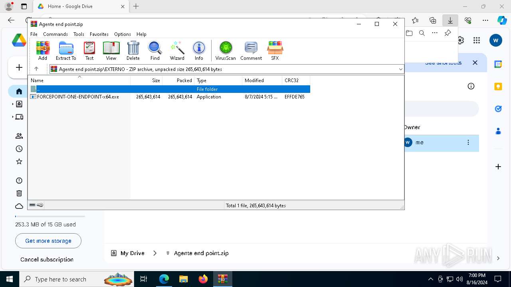Viewport: 511px width, 287px height.
Task: Open Shared with me sidebar icon
Action: (x=19, y=136)
